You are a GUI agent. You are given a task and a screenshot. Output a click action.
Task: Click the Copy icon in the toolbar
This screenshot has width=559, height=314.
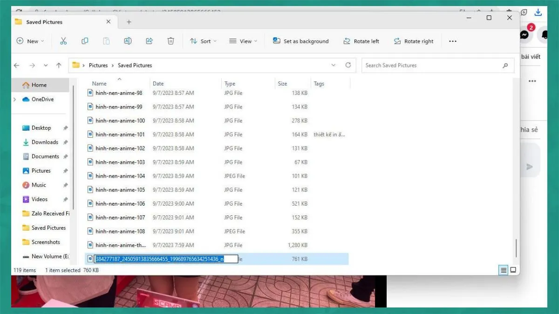pos(85,41)
